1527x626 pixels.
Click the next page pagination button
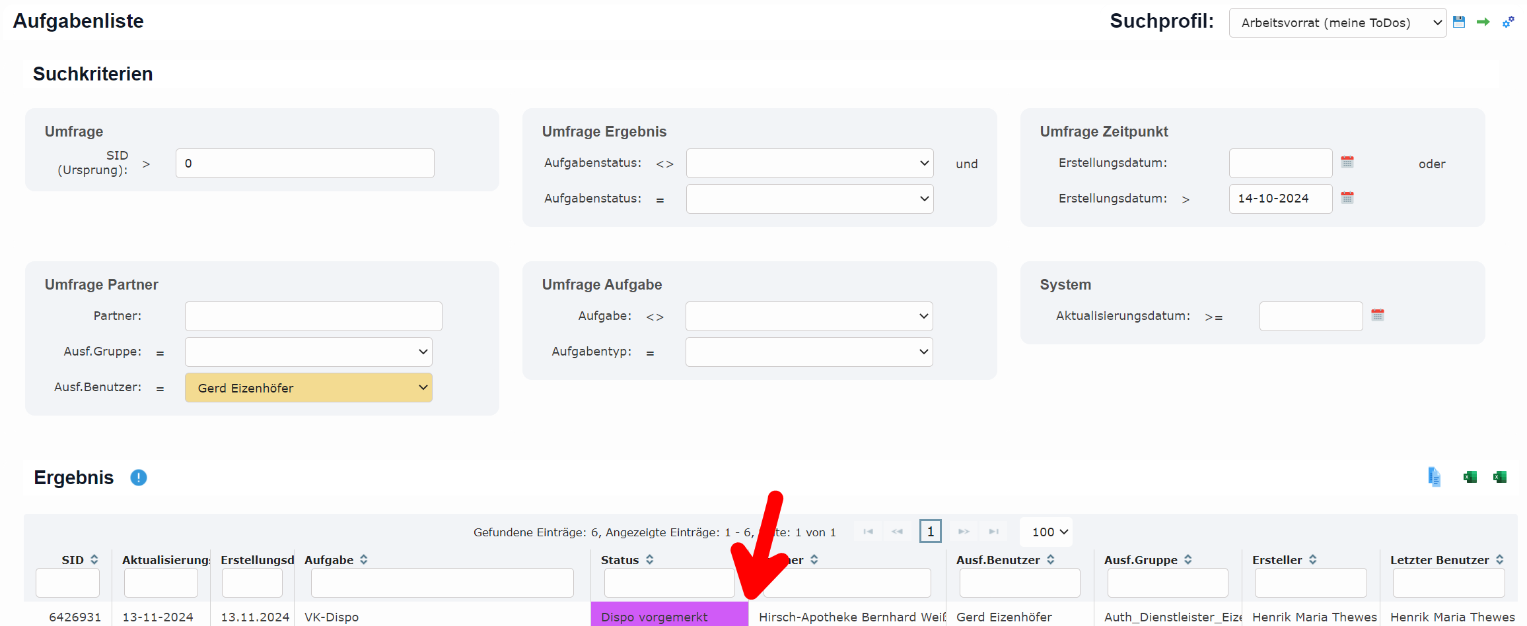tap(964, 532)
